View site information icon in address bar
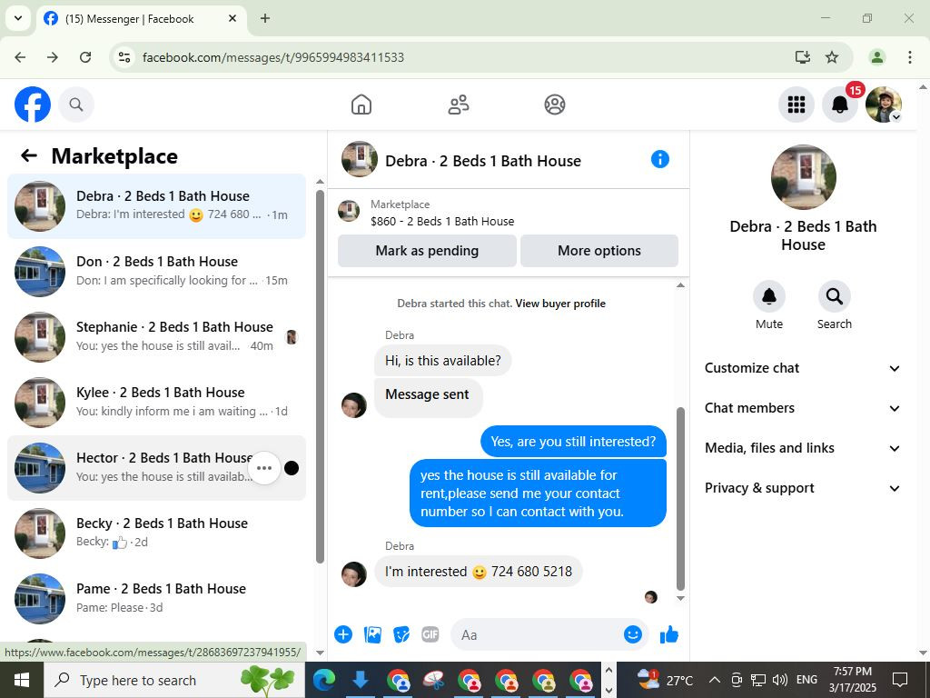930x698 pixels. [124, 57]
